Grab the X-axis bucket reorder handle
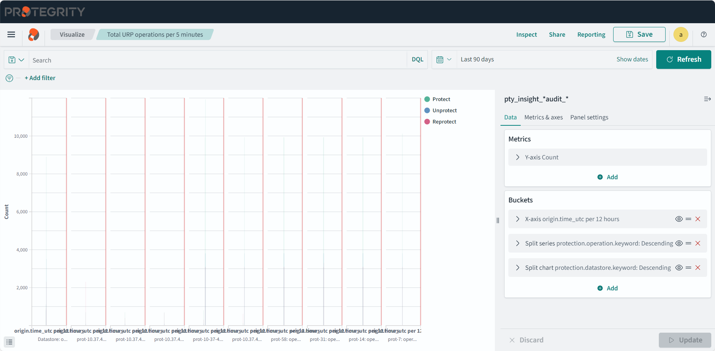Image resolution: width=715 pixels, height=351 pixels. pyautogui.click(x=688, y=219)
